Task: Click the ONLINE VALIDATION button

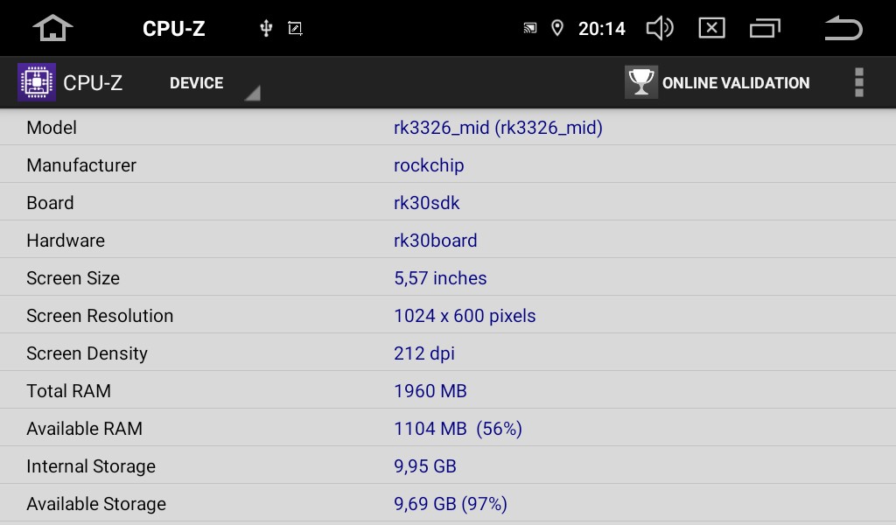Action: point(717,82)
